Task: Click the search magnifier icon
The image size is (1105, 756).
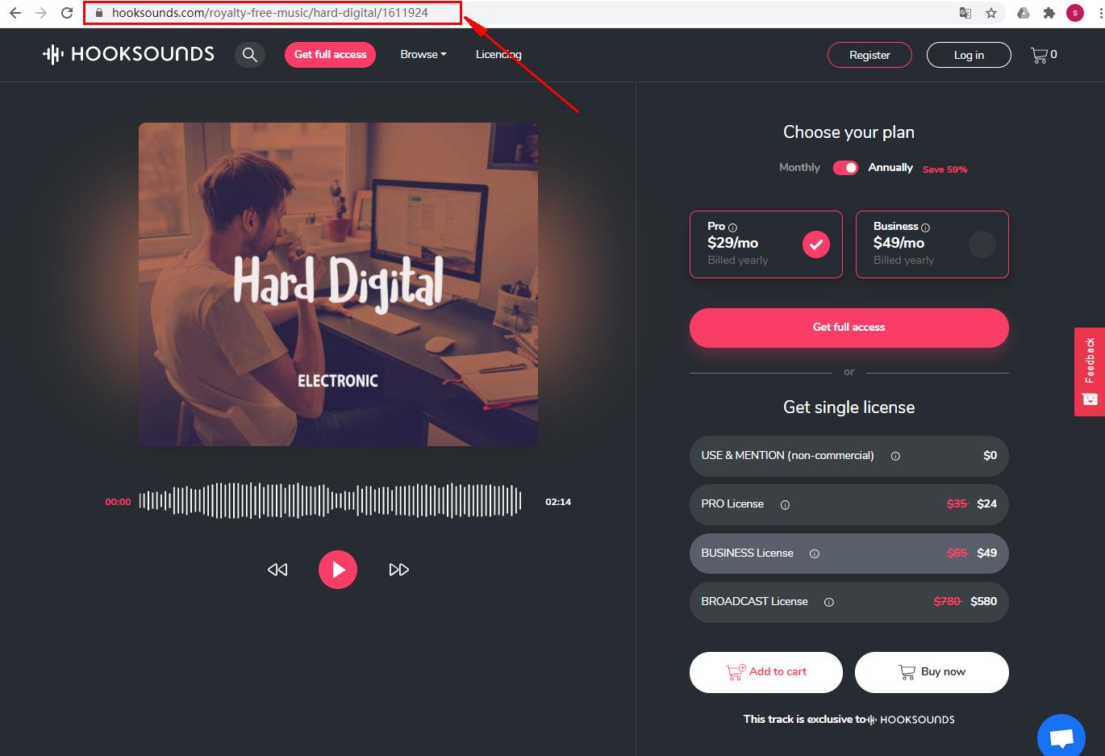Action: [250, 55]
